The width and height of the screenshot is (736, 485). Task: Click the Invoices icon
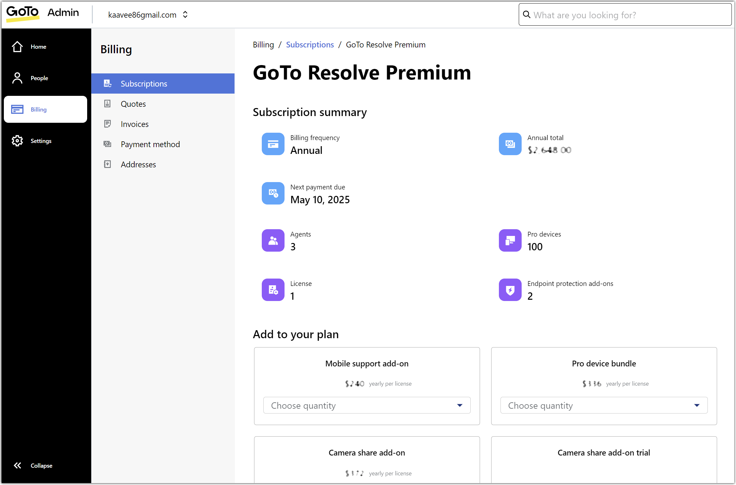107,124
